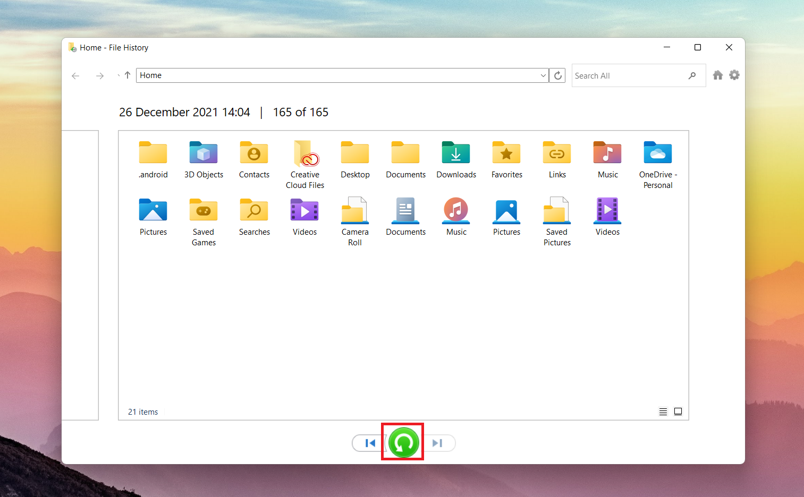804x497 pixels.
Task: Go to the previous backup version
Action: tap(369, 443)
